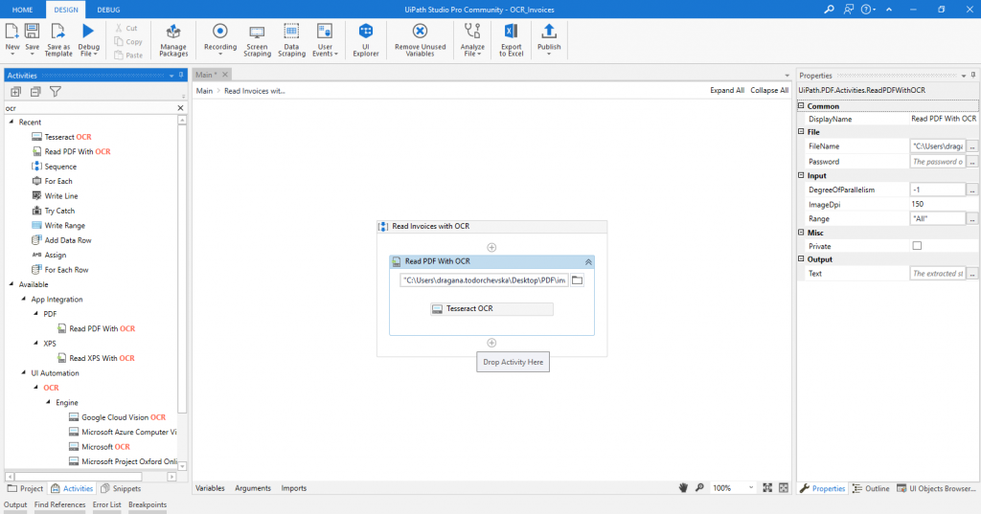Click the Publish icon
Image resolution: width=981 pixels, height=514 pixels.
coord(549,31)
